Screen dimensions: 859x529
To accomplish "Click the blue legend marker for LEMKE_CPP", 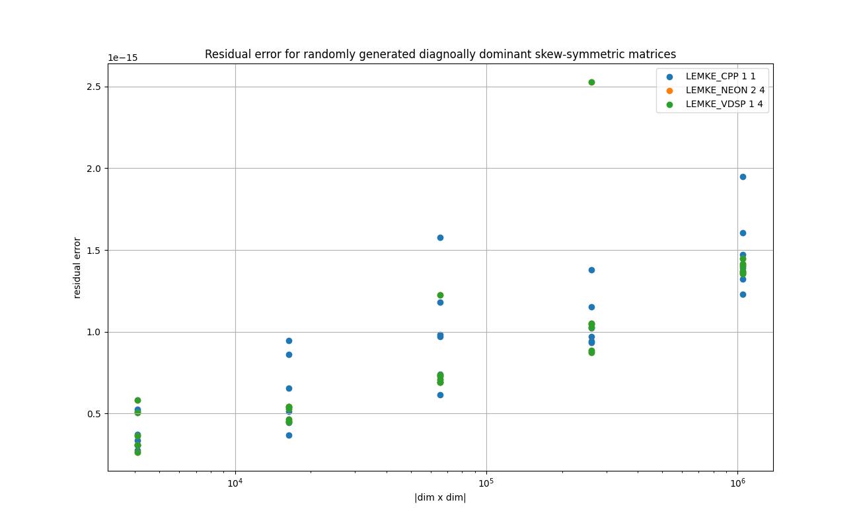I will pyautogui.click(x=669, y=77).
